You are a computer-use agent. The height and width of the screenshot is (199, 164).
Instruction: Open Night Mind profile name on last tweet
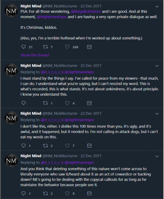[31, 156]
